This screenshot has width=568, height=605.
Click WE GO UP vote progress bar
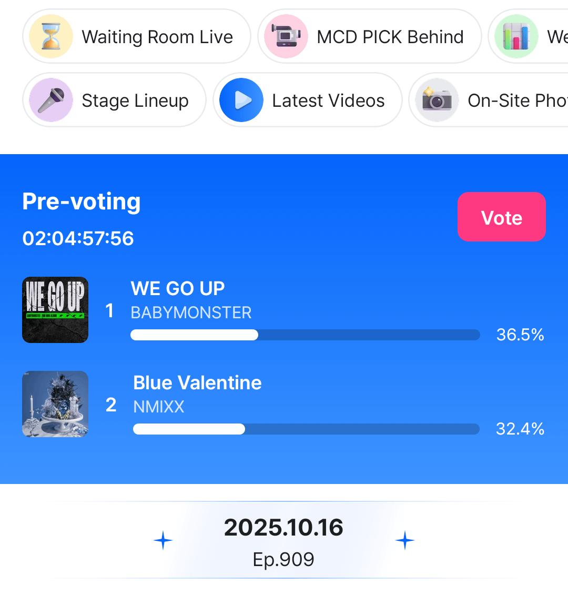305,335
